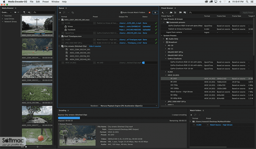This screenshot has width=256, height=149.
Task: Open the Renderer Mercury Playback Engine dropdown
Action: [129, 106]
